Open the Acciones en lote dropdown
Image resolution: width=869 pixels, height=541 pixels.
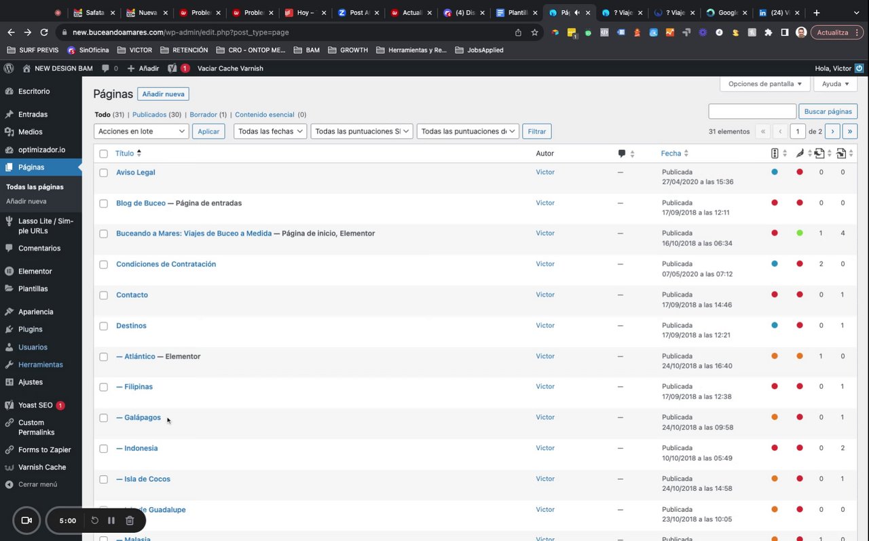(141, 132)
